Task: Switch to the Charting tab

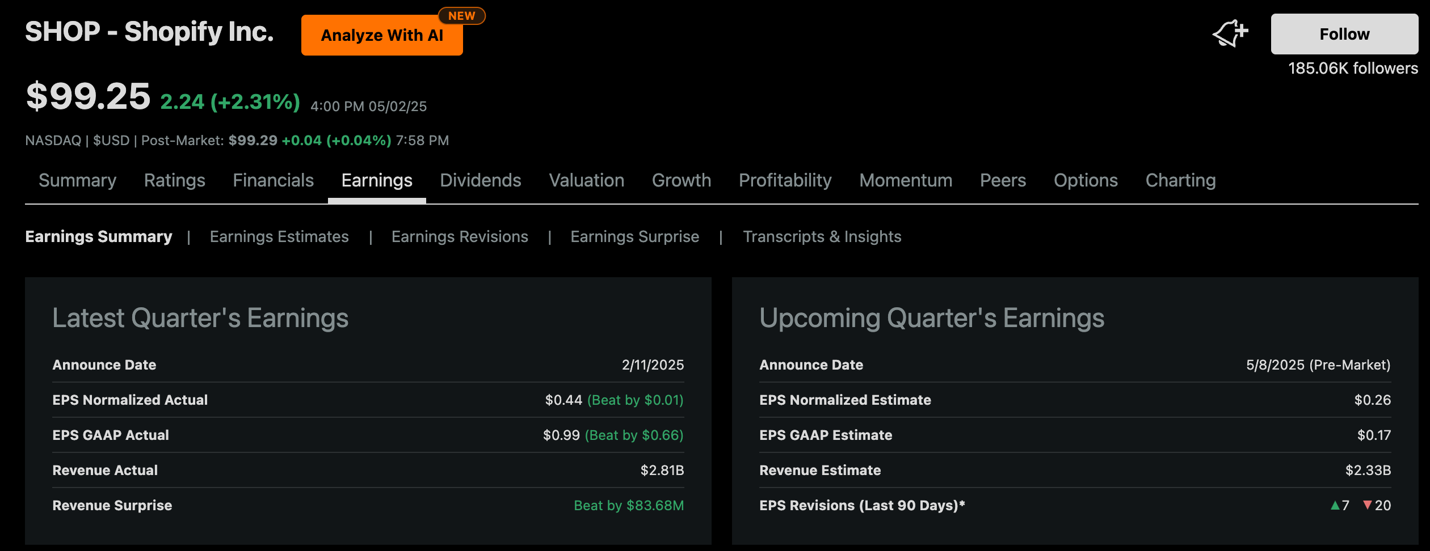Action: click(1180, 180)
